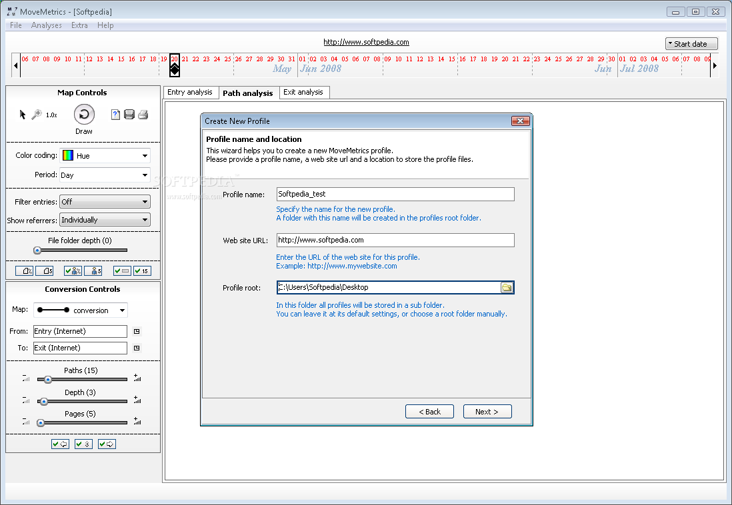Click the 'Jun 2008' label on the timeline

coord(321,69)
